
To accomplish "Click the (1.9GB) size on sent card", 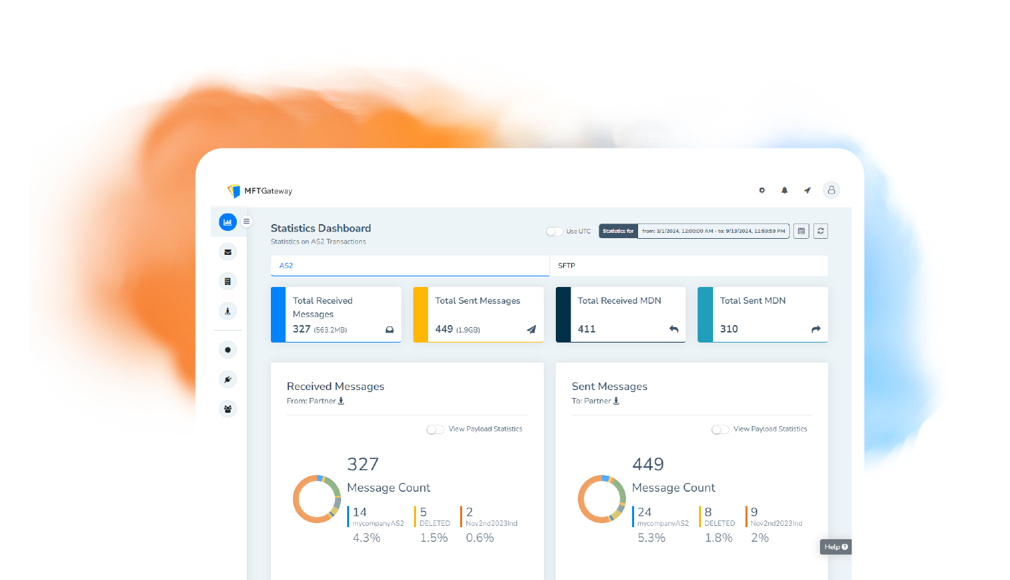I will pyautogui.click(x=468, y=330).
